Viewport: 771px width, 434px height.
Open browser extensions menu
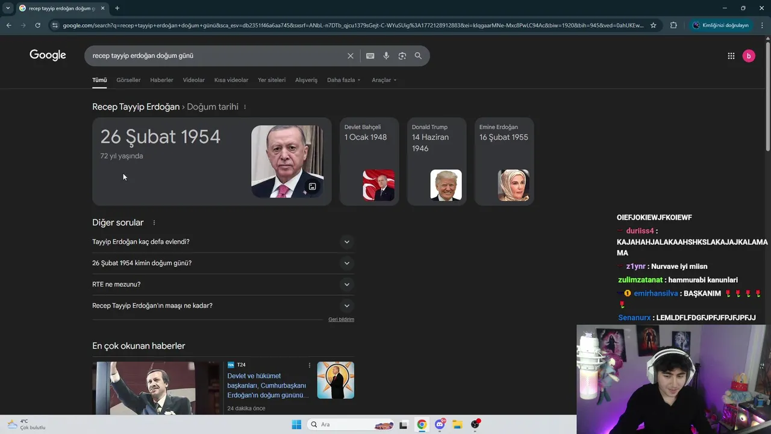(x=673, y=25)
